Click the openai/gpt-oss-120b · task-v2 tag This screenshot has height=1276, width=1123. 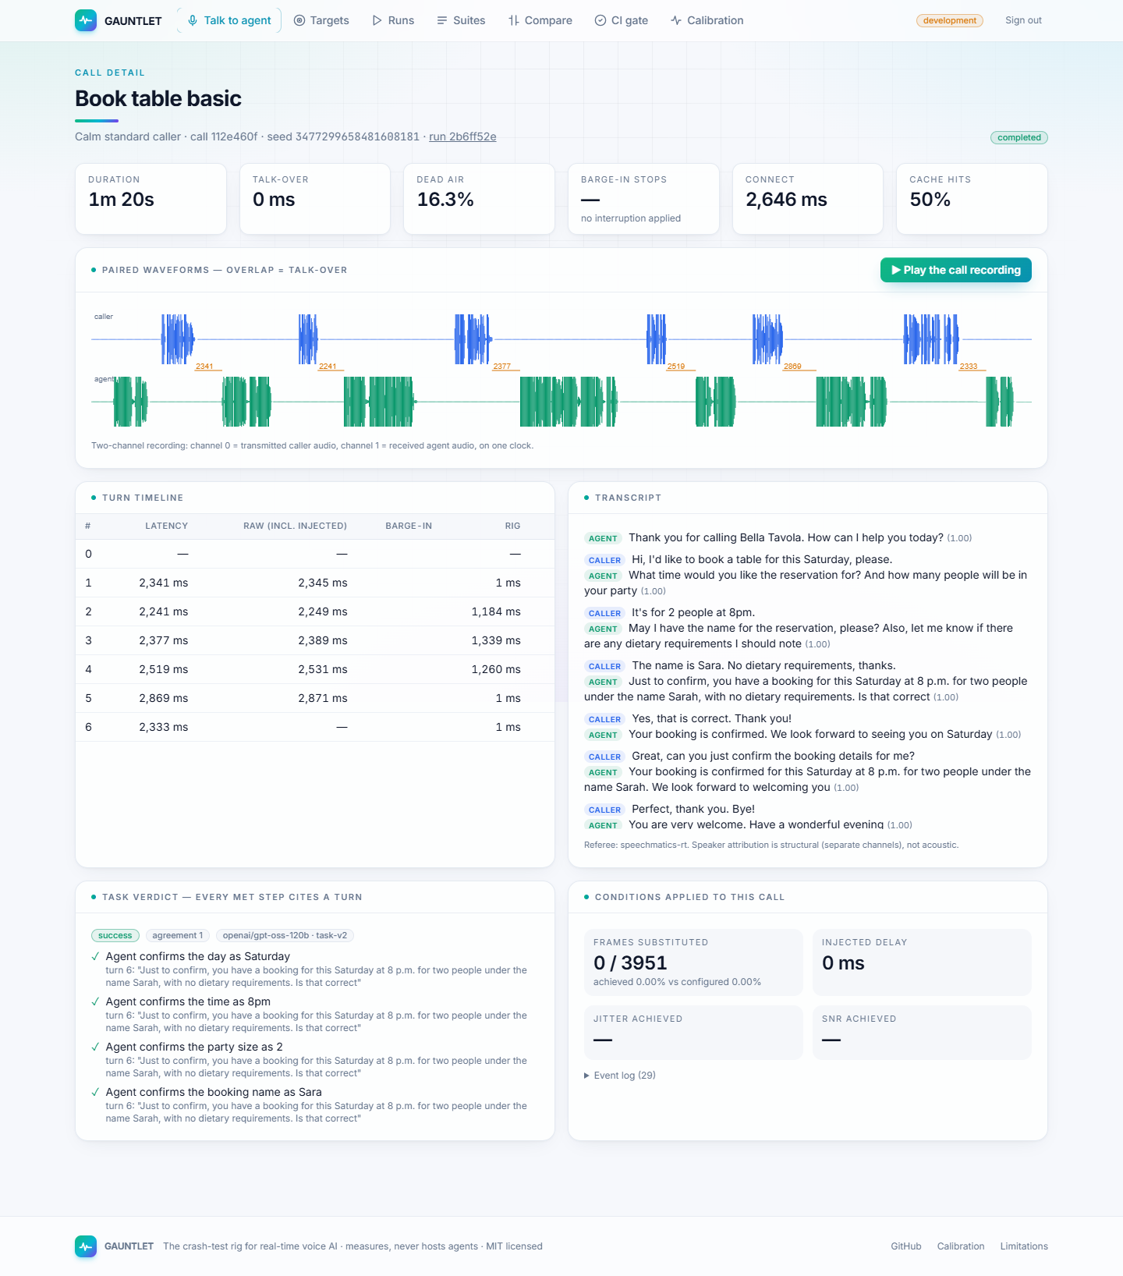tap(285, 935)
